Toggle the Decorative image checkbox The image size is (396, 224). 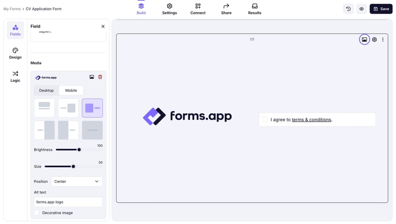point(36,213)
